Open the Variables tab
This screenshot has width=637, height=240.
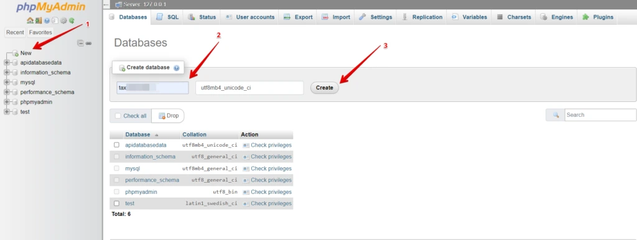tap(469, 17)
